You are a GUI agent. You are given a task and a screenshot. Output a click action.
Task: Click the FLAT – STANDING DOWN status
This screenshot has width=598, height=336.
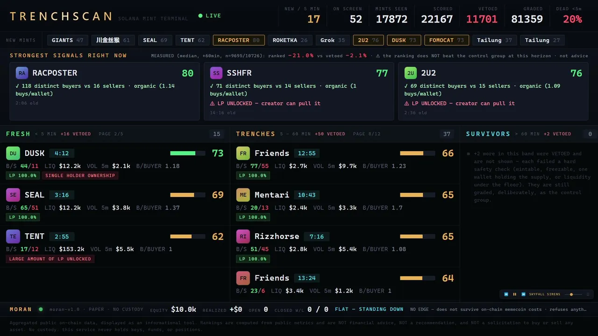pos(369,309)
